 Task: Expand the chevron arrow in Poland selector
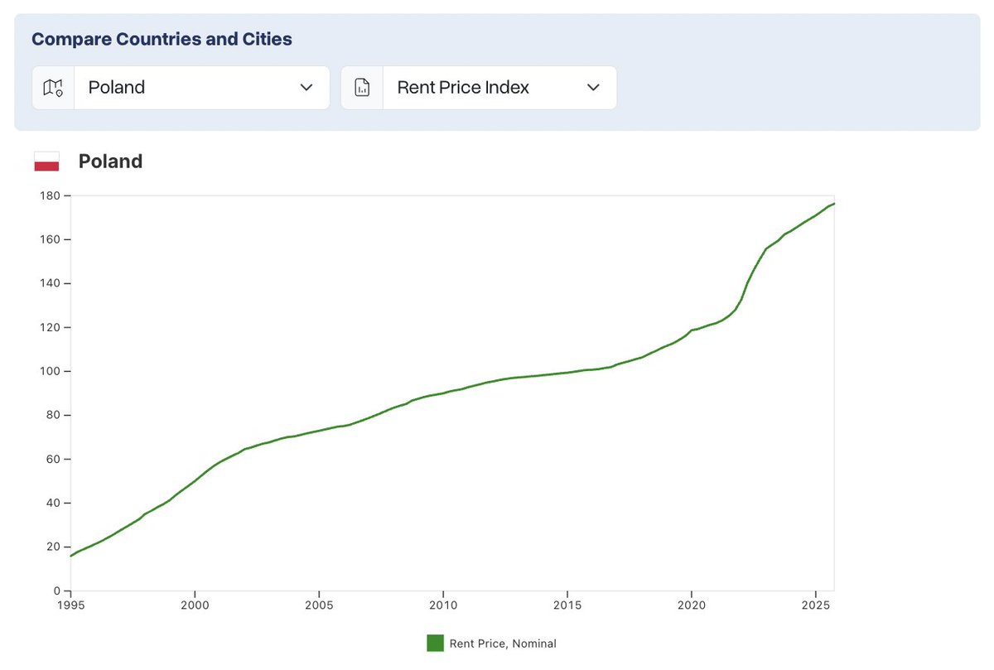coord(306,88)
